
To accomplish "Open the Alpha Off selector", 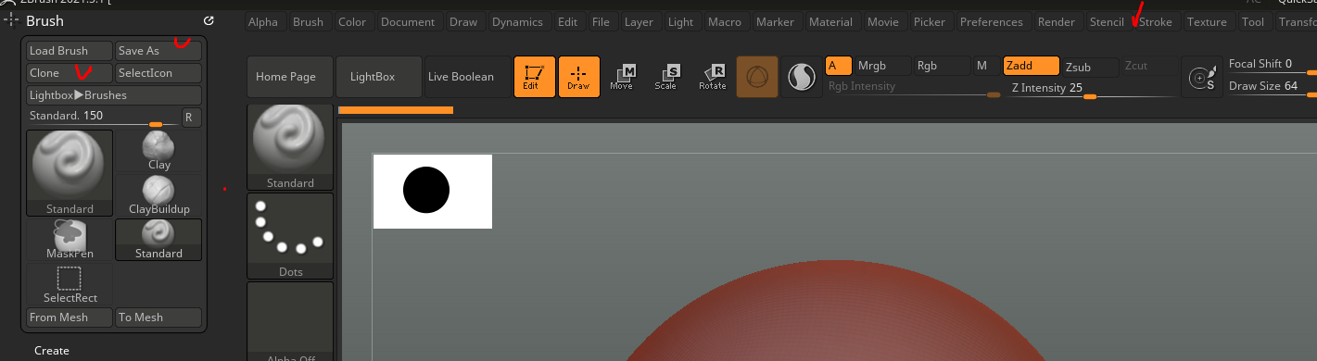I will 290,321.
